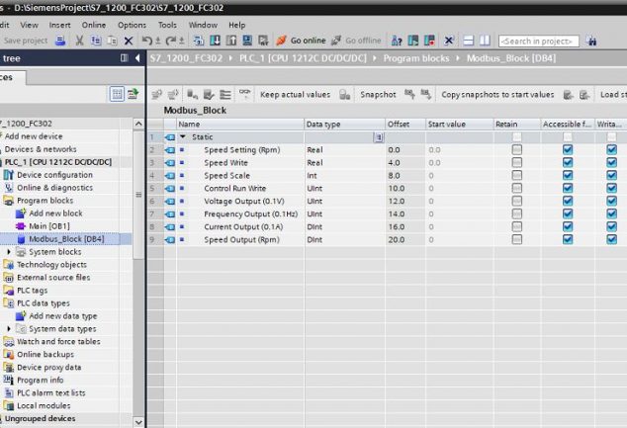The image size is (627, 428).
Task: Expand the System data types node
Action: 9,328
